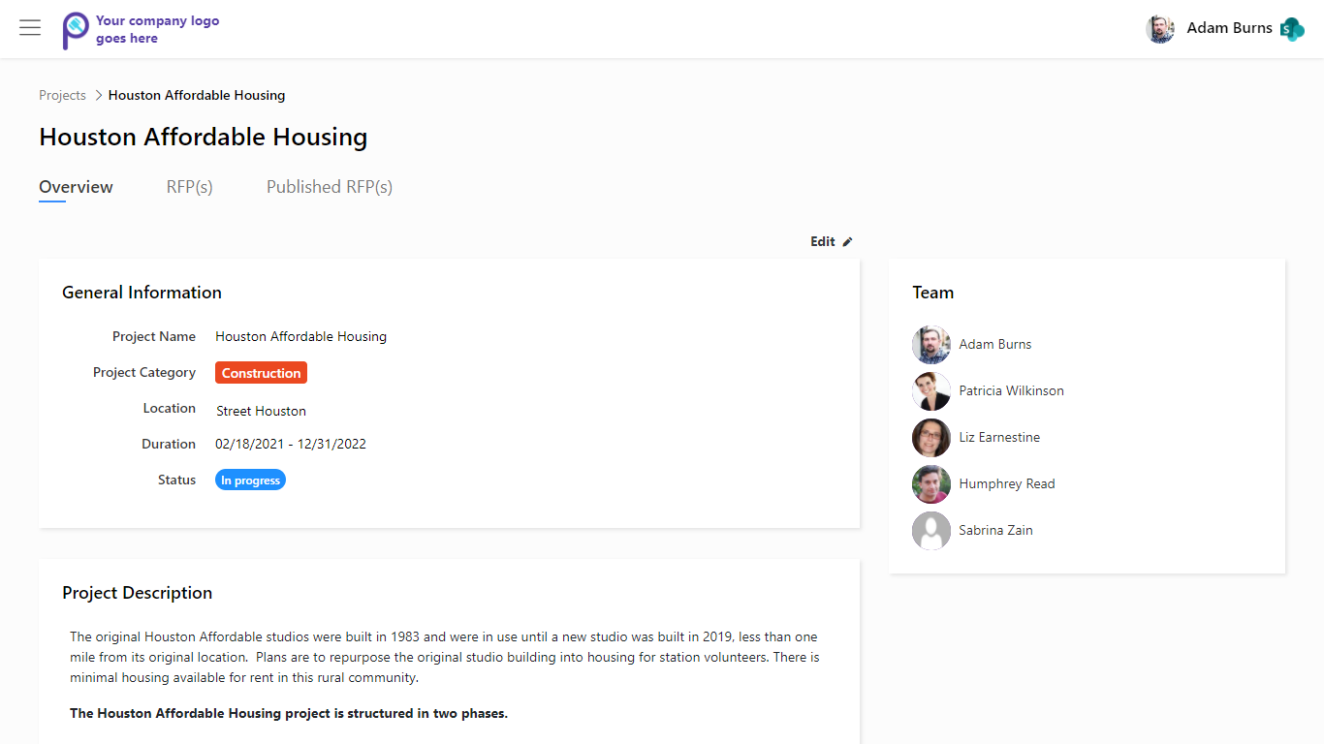
Task: Click the Edit button
Action: point(823,242)
